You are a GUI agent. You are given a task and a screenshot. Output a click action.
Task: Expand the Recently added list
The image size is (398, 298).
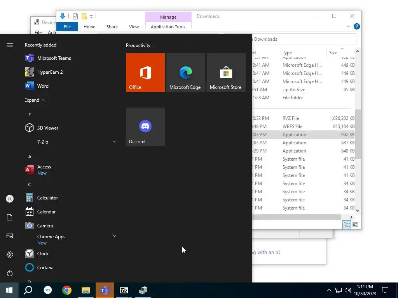pos(35,100)
